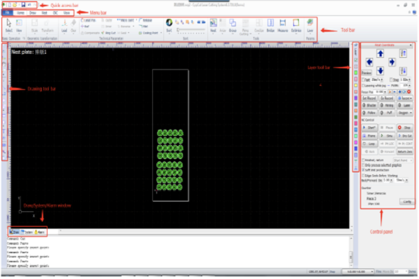Screen dimensions: 419x279
Task: Jog laser head down with down arrow
Action: pos(381,71)
